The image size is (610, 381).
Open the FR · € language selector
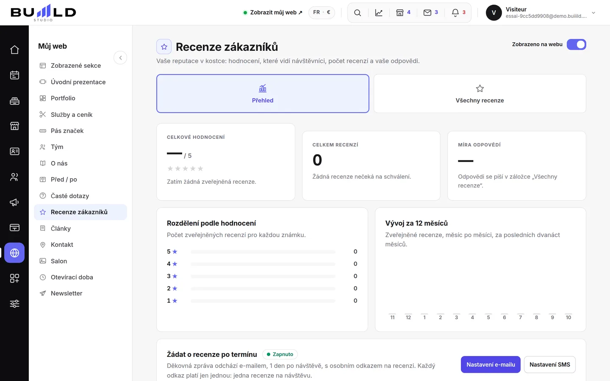(322, 13)
